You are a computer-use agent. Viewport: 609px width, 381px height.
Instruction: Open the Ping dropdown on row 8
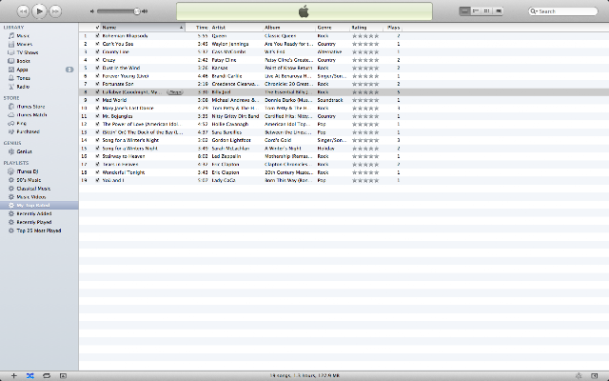[x=175, y=92]
